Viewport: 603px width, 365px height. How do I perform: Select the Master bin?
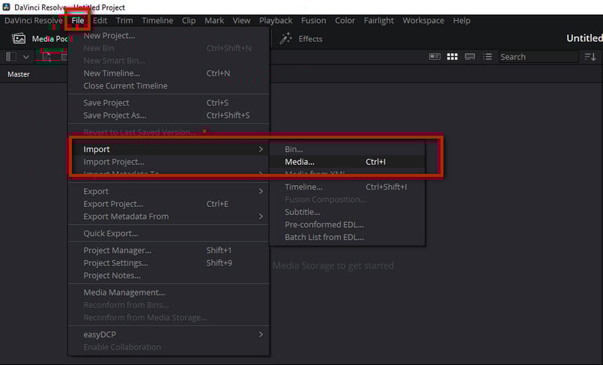pyautogui.click(x=19, y=74)
